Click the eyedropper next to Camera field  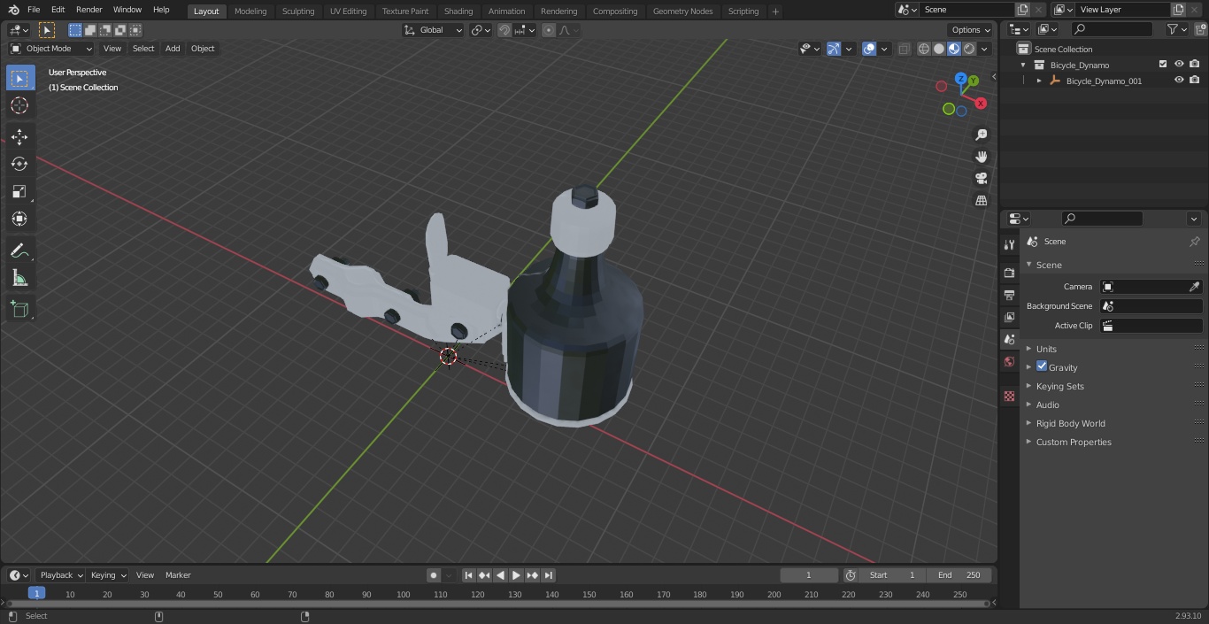(1194, 287)
